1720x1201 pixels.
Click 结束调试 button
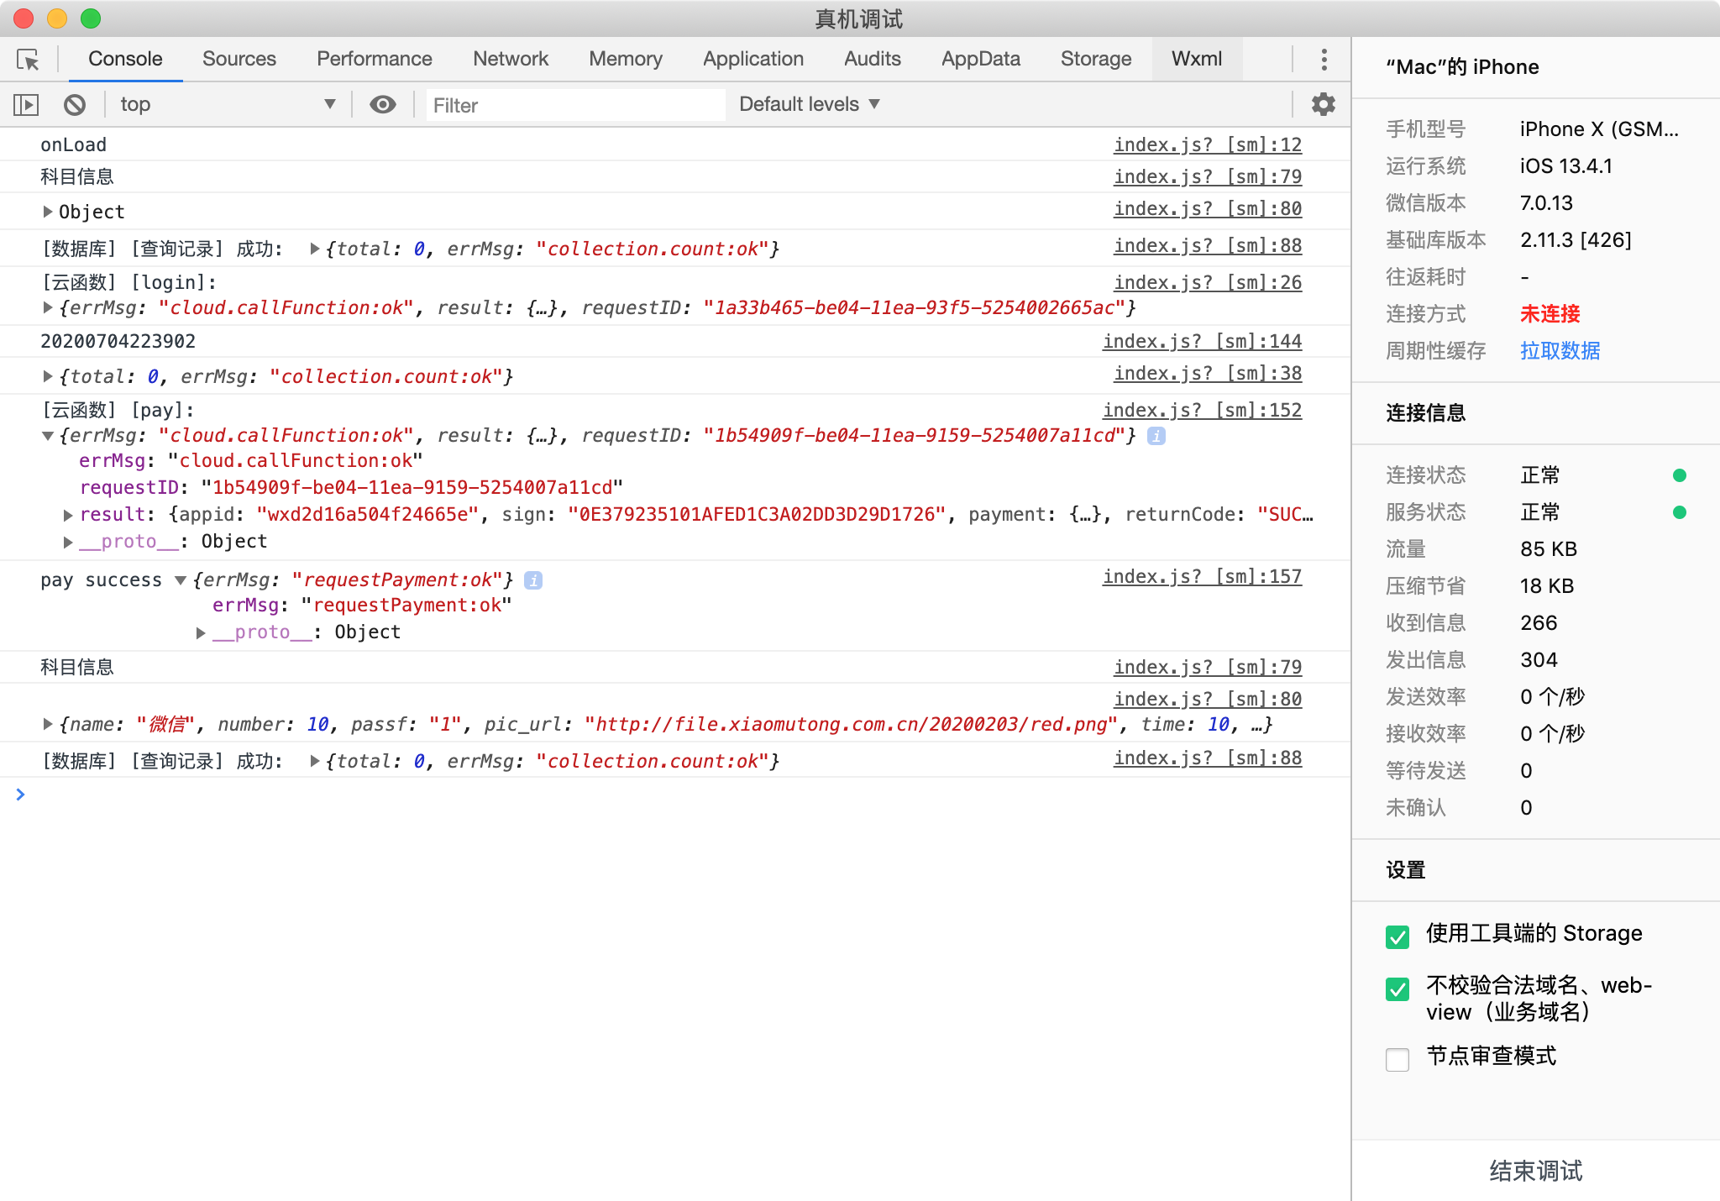(1535, 1171)
